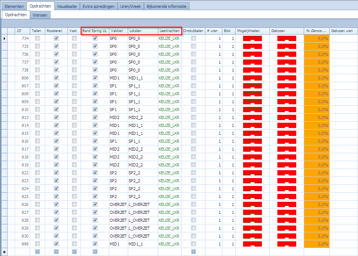Viewport: 358px width, 256px height.
Task: Click the new-row asterisk indicator
Action: 5,252
